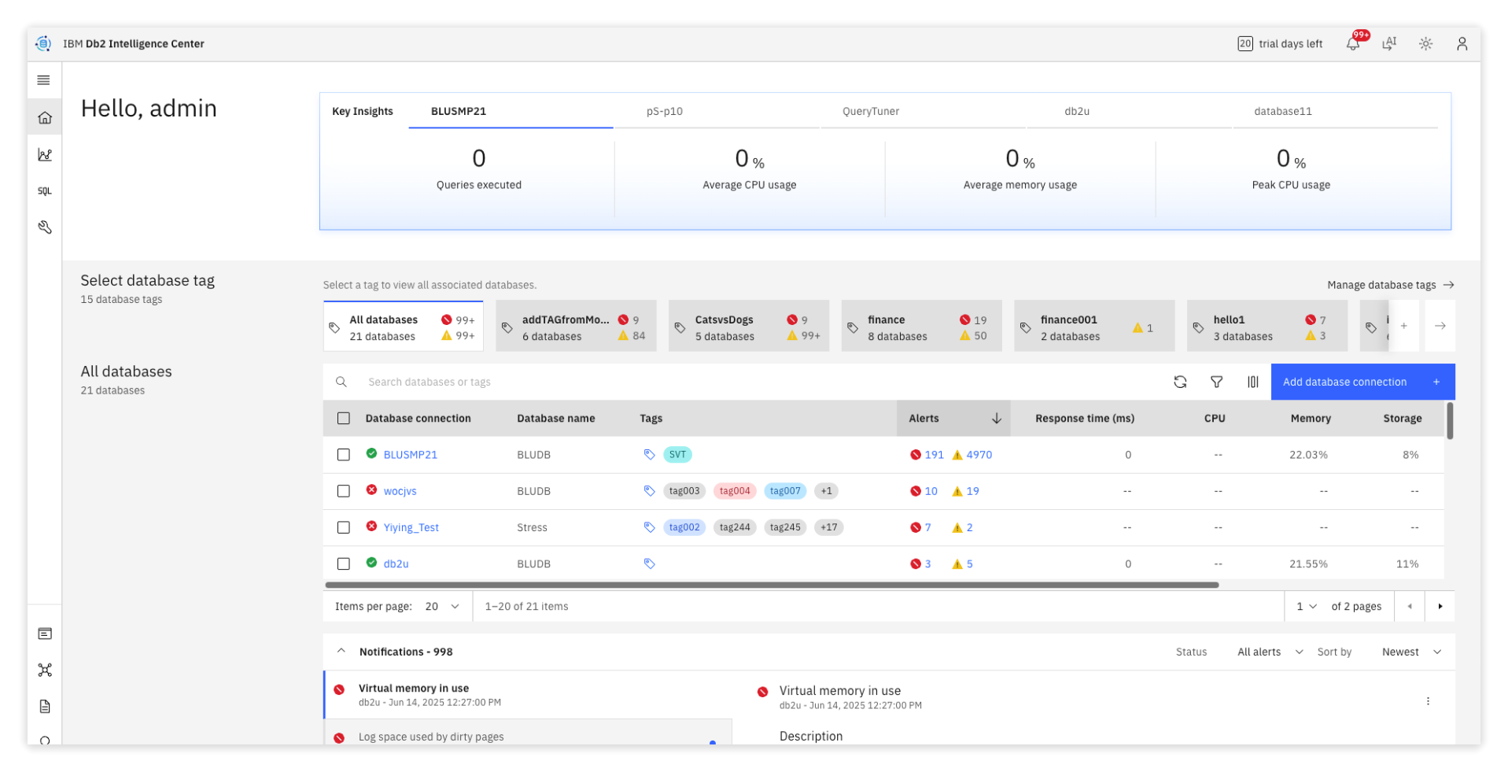1508x772 pixels.
Task: Open page number dropdown
Action: click(1306, 606)
